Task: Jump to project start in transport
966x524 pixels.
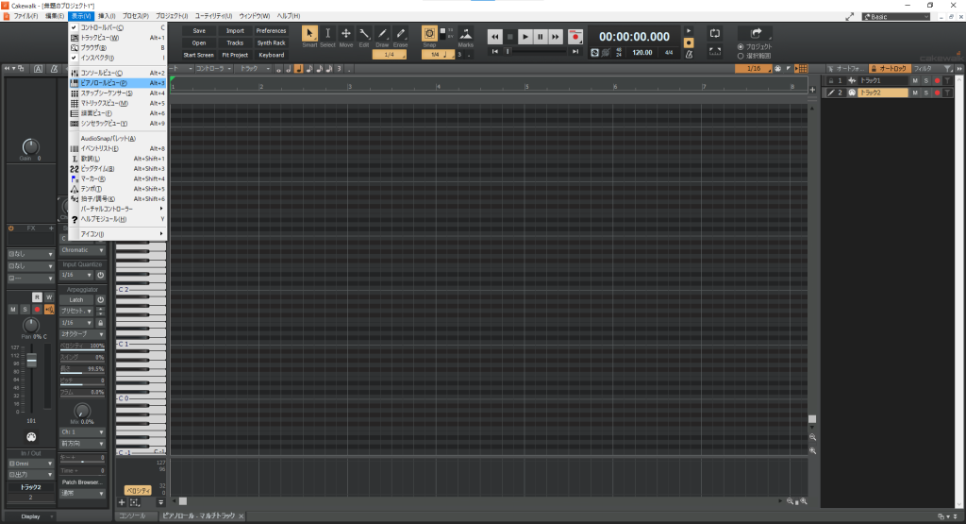Action: (x=494, y=52)
